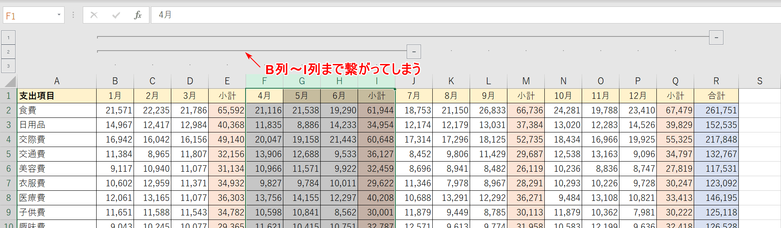
Task: Show outline level 1 columns
Action: (x=9, y=38)
